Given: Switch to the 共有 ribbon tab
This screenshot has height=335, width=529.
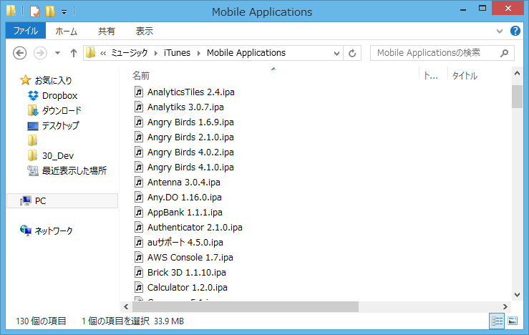Looking at the screenshot, I should pos(106,31).
